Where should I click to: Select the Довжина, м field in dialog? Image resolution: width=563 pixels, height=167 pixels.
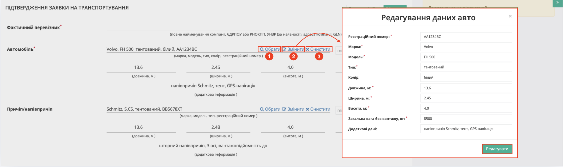tap(466, 88)
